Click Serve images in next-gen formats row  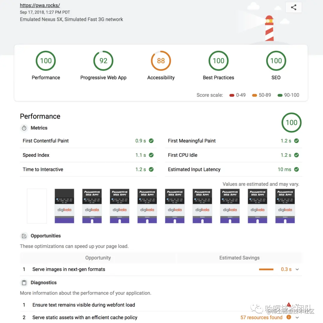161,269
